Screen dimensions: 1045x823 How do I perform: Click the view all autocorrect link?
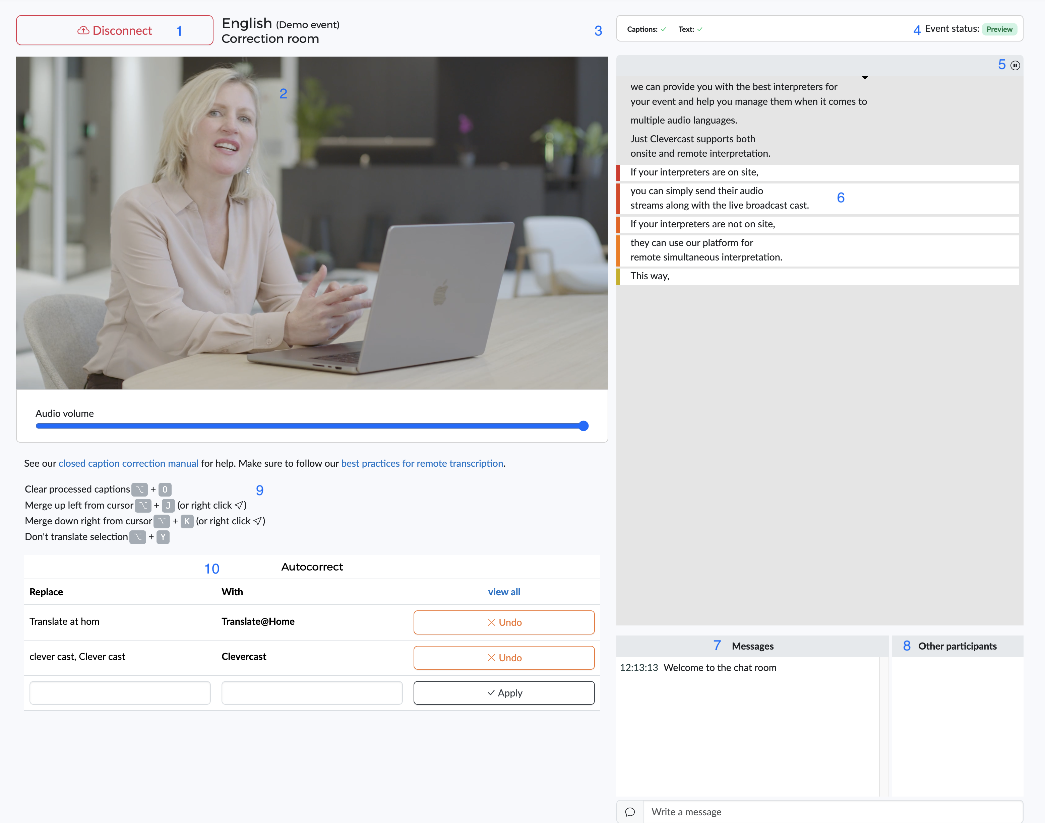click(x=504, y=592)
